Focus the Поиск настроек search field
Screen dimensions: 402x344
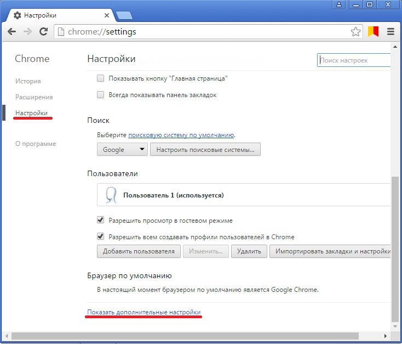pos(354,60)
